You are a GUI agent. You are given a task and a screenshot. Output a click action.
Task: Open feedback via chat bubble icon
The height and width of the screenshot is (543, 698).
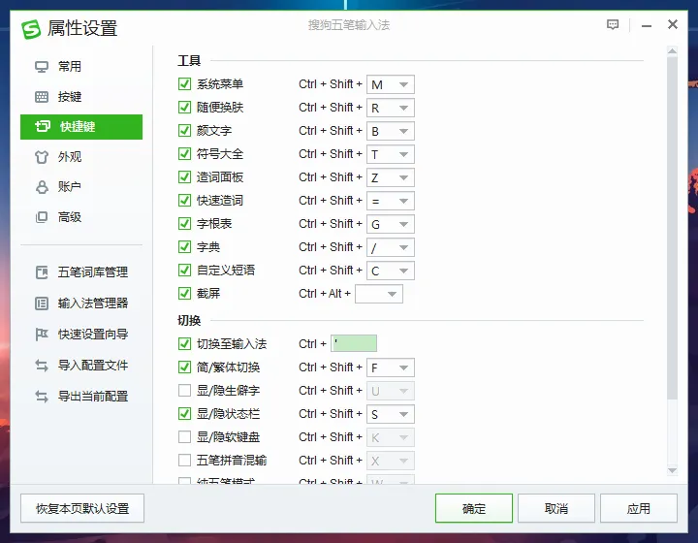tap(613, 24)
